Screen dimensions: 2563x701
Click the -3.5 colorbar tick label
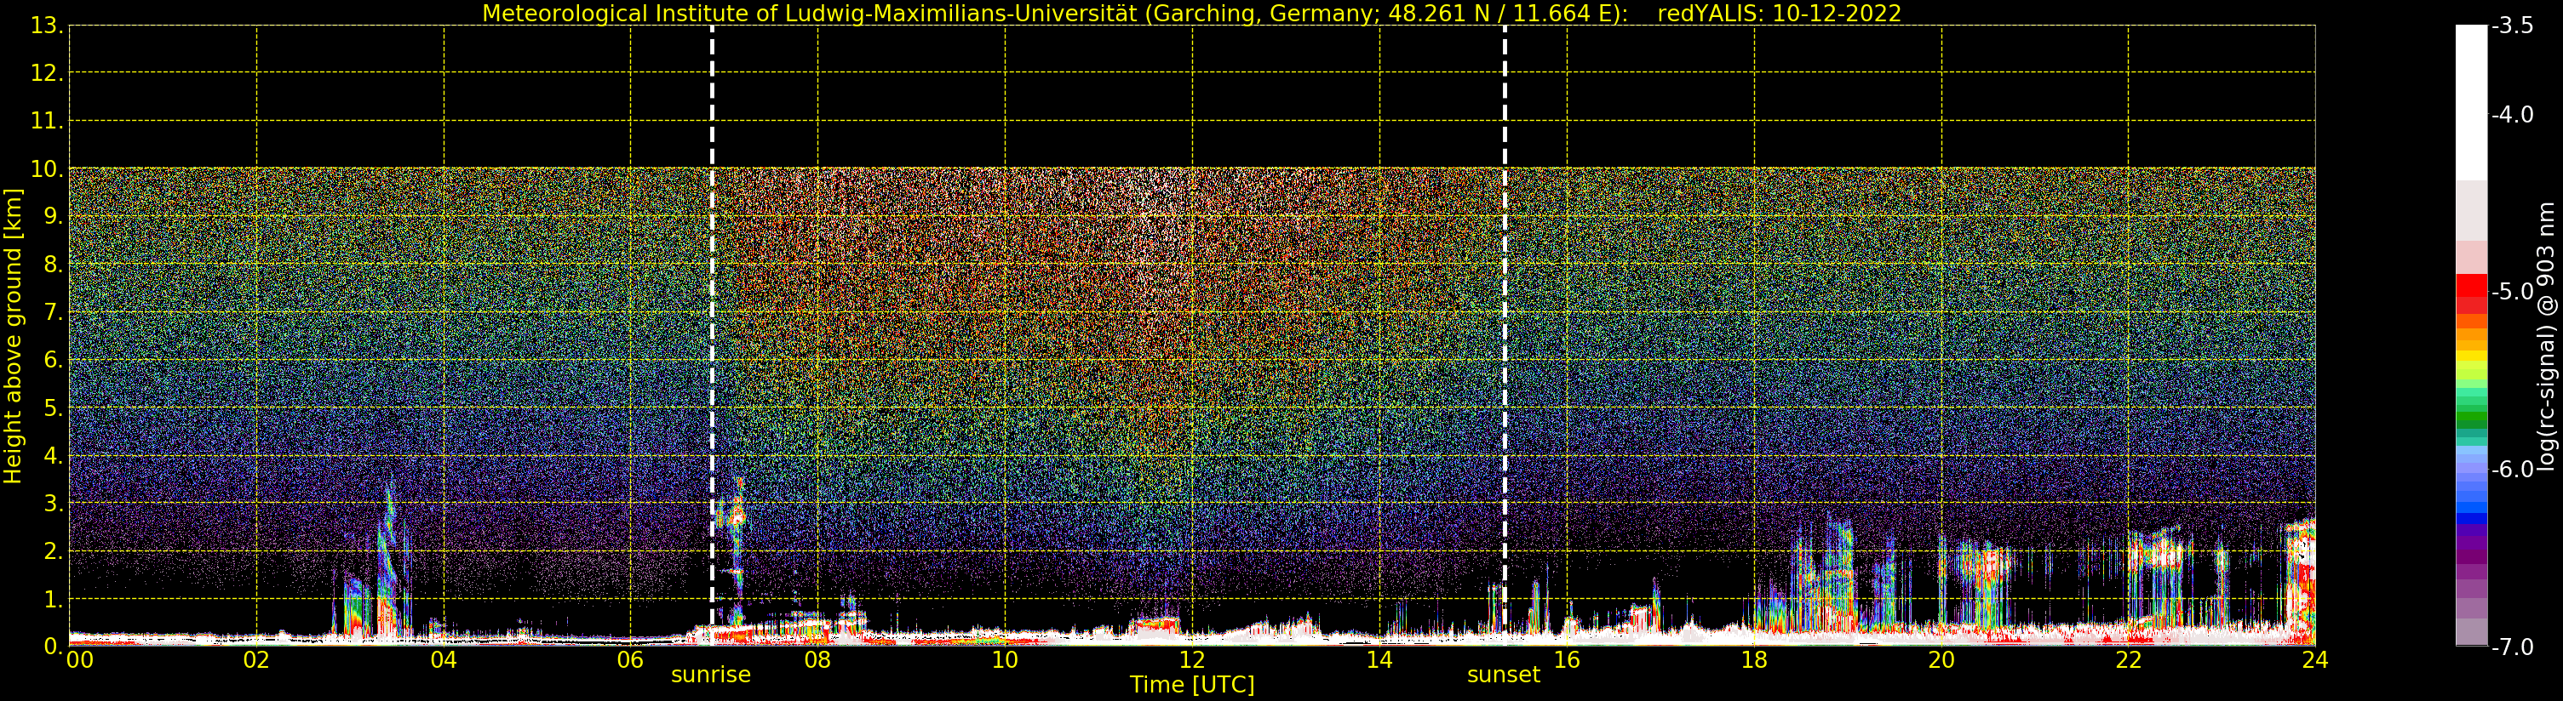tap(2514, 26)
